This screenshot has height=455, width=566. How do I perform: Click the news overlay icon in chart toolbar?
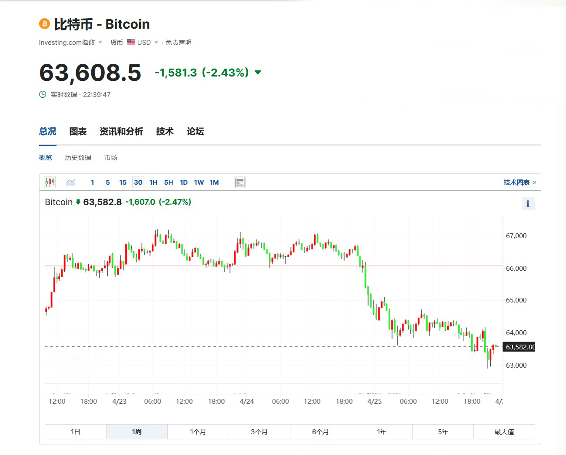pyautogui.click(x=240, y=183)
